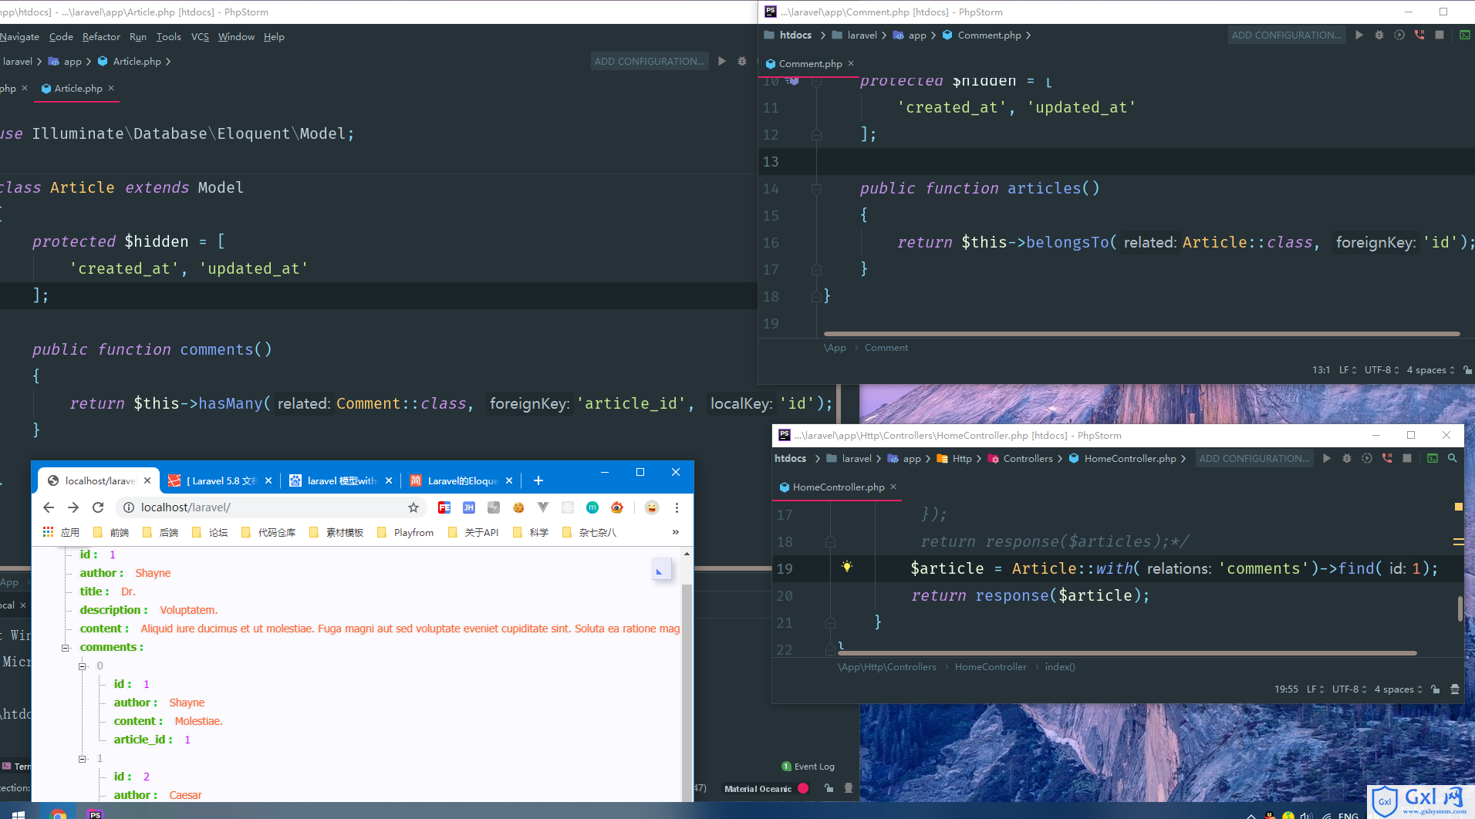Toggle inspector hector icon in HomeController status bar

[1454, 689]
